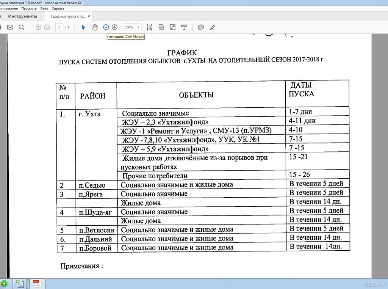388x289 pixels.
Task: Click the ЖЭУ -7,8,10 «Ухтажилфонд» row text
Action: pos(191,140)
